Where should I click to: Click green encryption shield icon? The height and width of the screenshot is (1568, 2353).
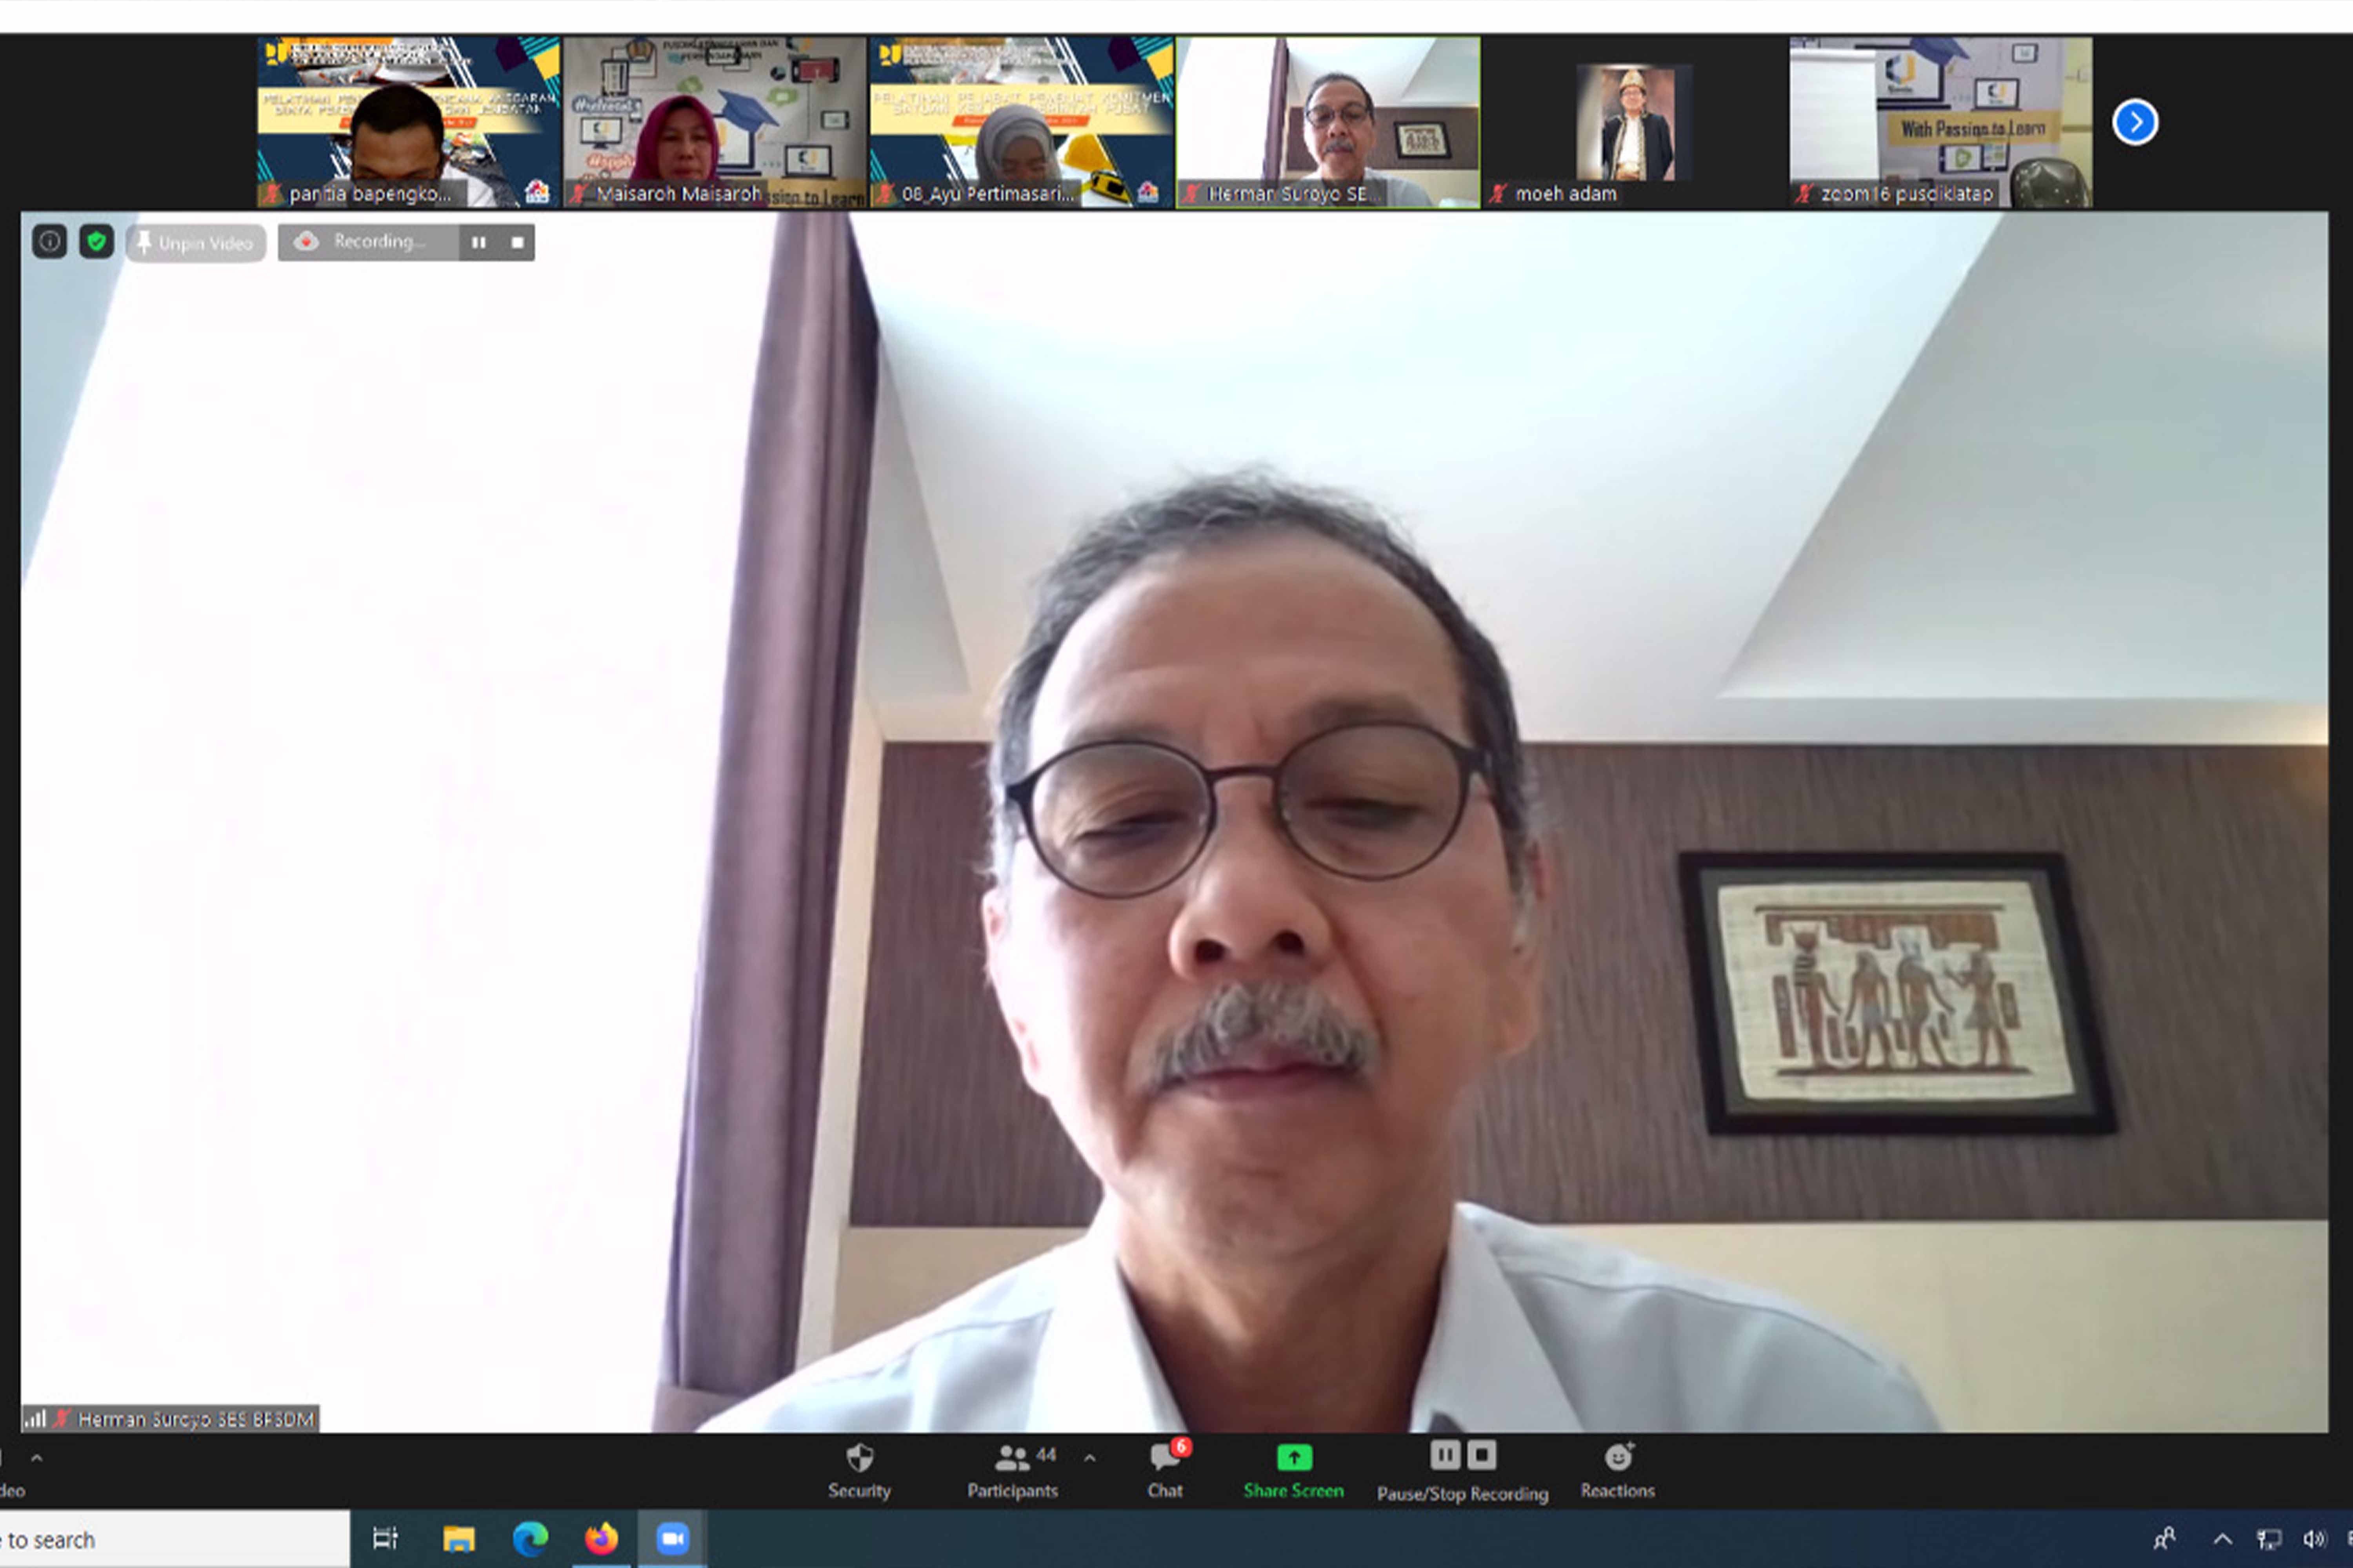point(96,242)
